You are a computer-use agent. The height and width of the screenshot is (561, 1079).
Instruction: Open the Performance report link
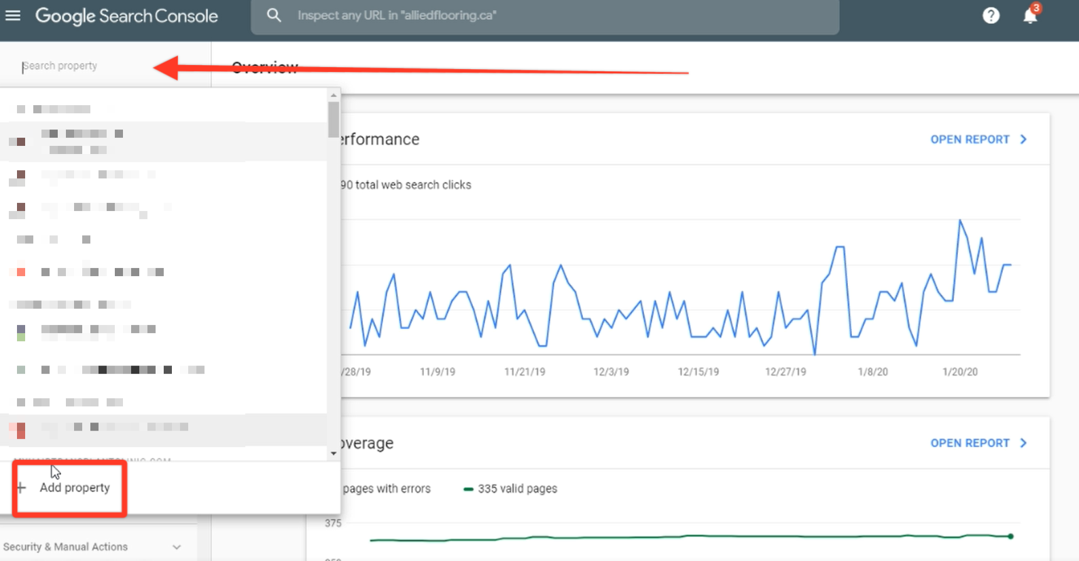click(x=970, y=139)
